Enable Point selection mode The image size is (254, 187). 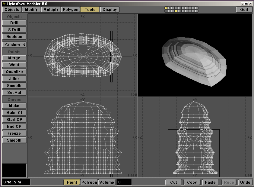coord(72,182)
